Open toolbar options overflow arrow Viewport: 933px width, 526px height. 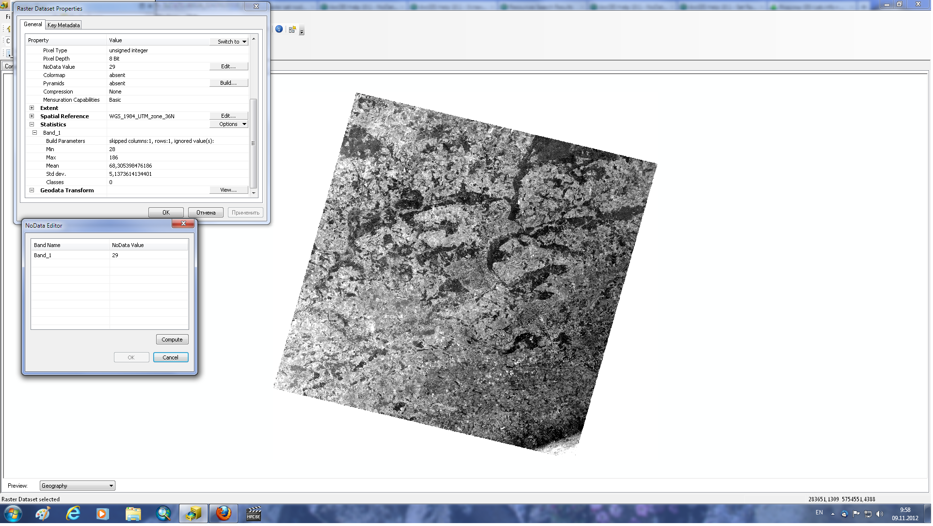coord(302,31)
